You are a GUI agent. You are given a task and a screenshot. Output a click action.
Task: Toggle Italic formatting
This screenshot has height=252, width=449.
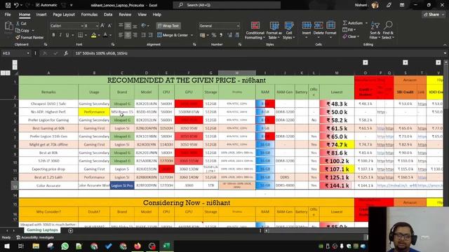coord(60,35)
